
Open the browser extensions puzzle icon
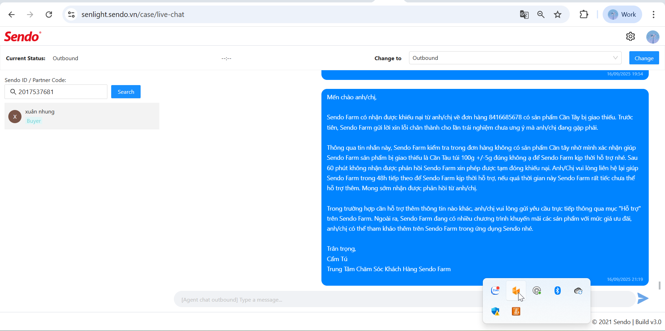pos(584,15)
